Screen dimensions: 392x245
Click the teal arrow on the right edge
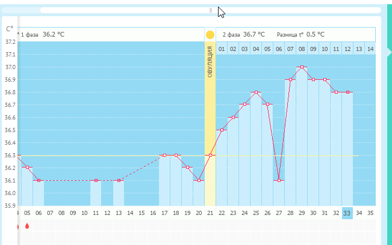click(388, 53)
